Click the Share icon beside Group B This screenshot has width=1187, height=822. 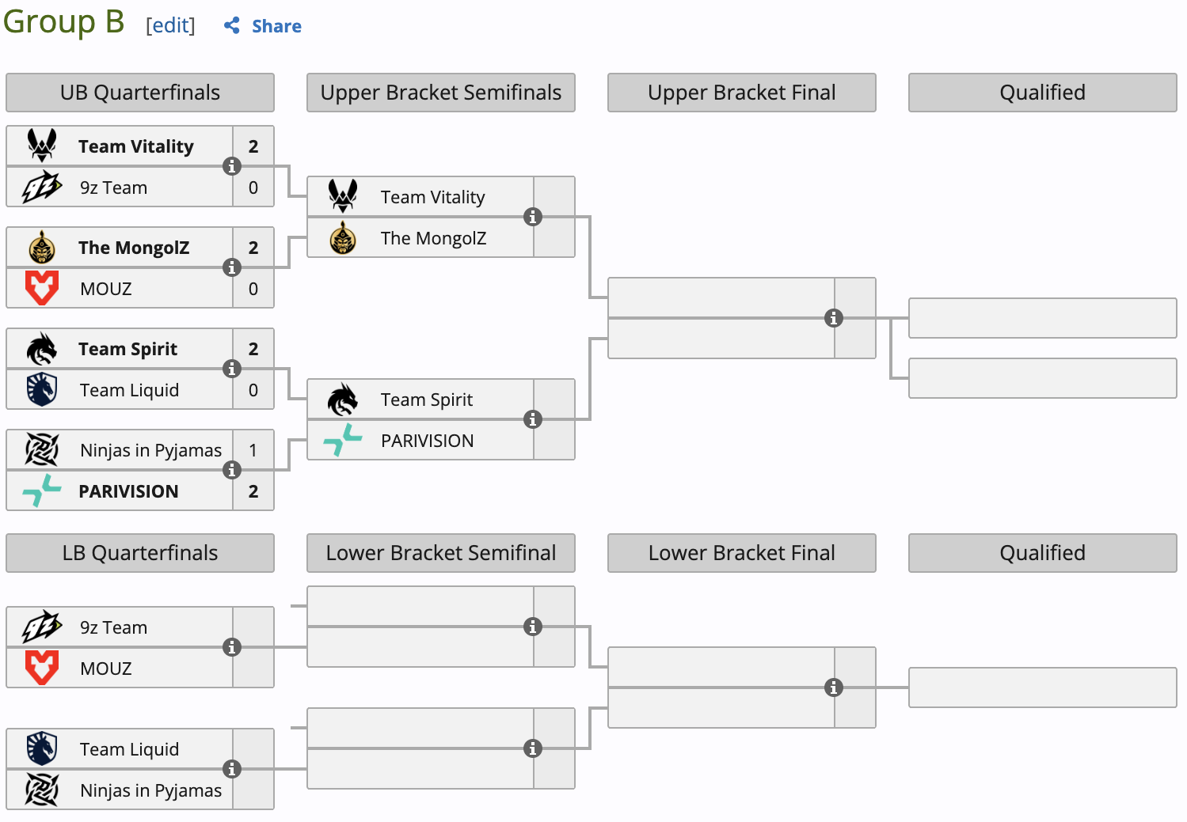(232, 26)
